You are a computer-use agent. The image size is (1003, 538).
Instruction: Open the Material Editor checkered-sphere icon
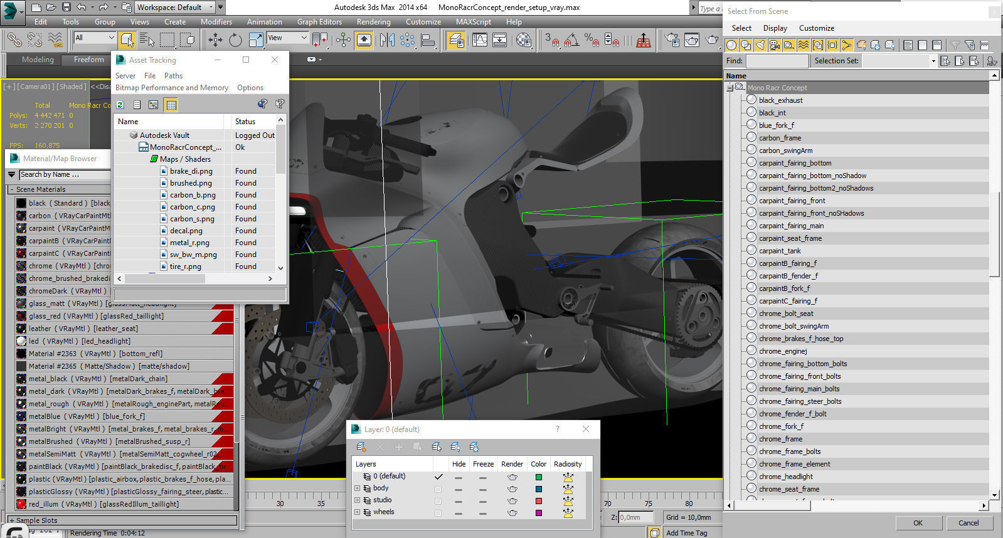point(524,40)
